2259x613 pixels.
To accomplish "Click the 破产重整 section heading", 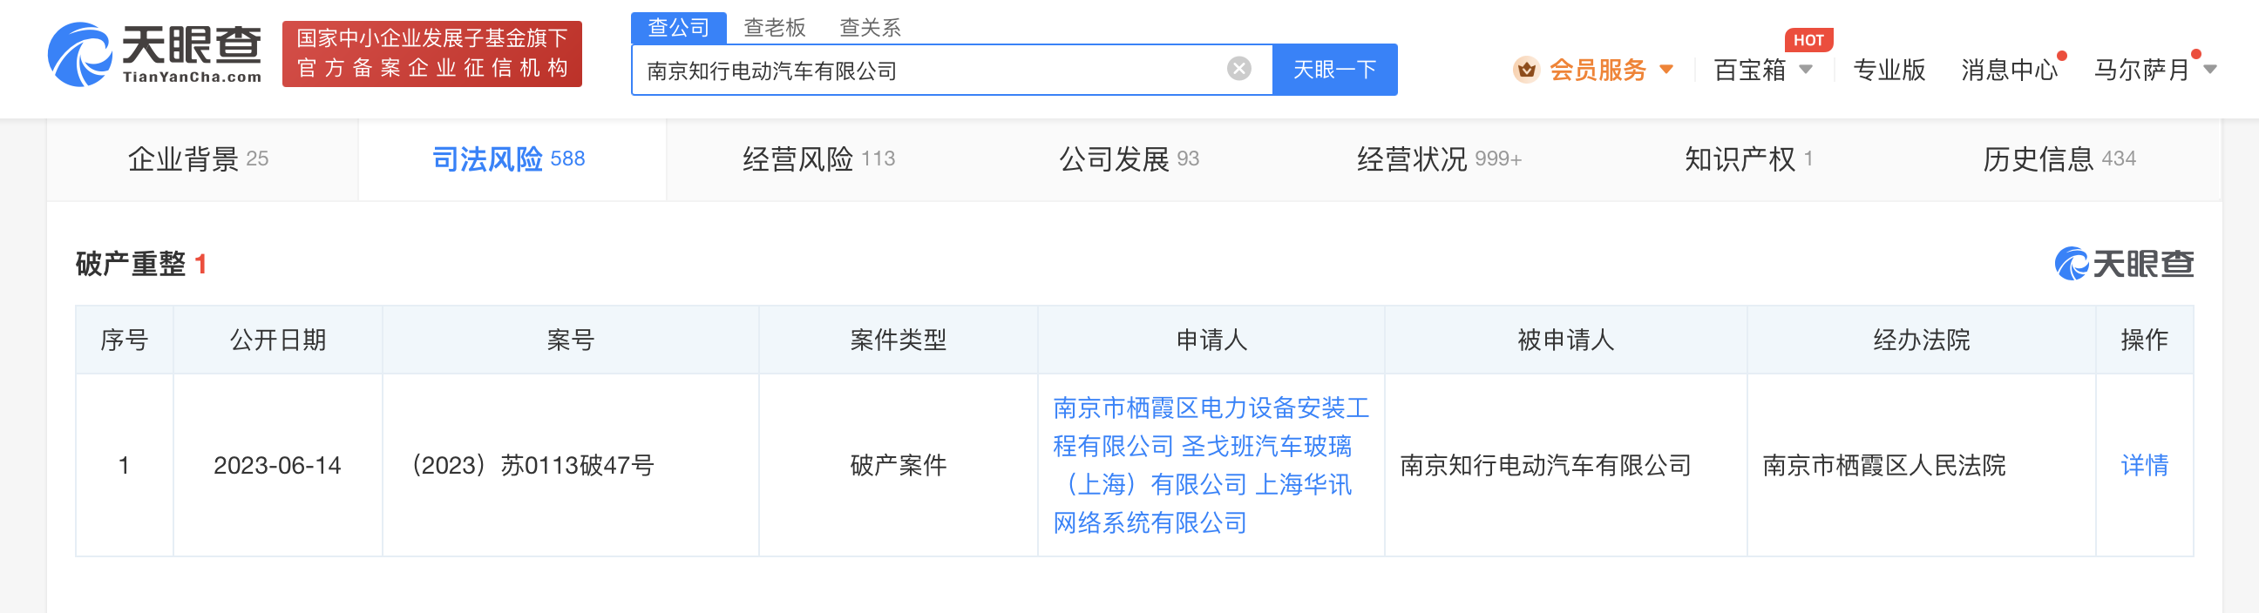I will pyautogui.click(x=130, y=264).
